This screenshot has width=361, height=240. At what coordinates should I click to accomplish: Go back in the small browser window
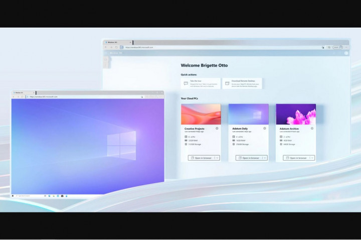pyautogui.click(x=14, y=97)
